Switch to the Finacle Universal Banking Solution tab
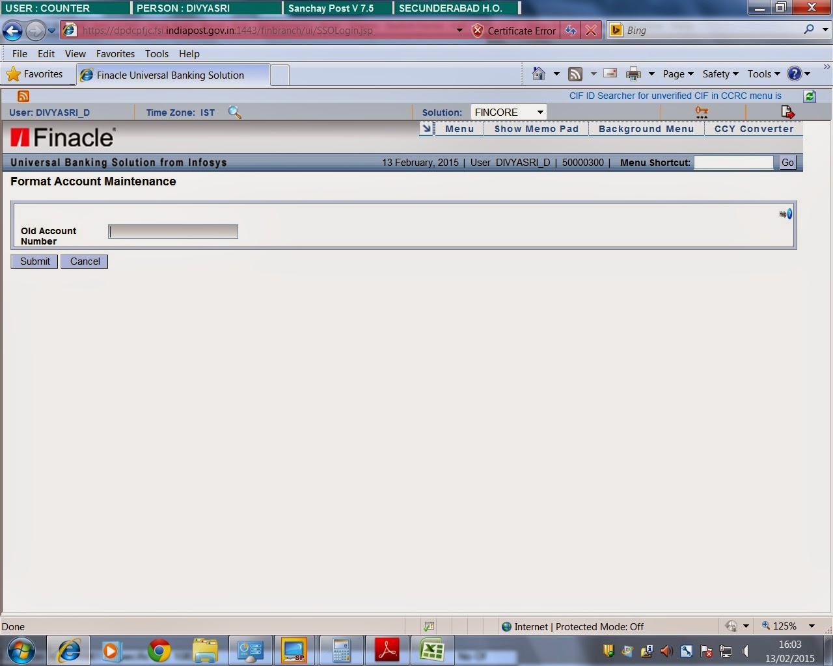This screenshot has height=666, width=833. point(169,75)
